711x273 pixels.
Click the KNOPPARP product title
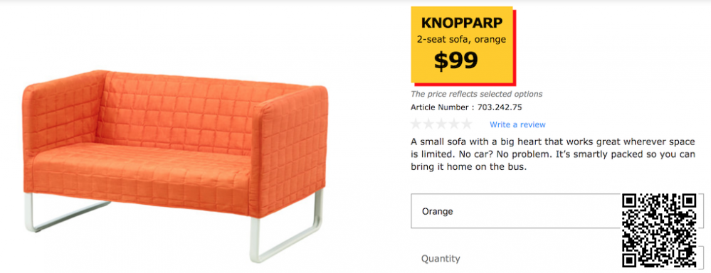462,23
